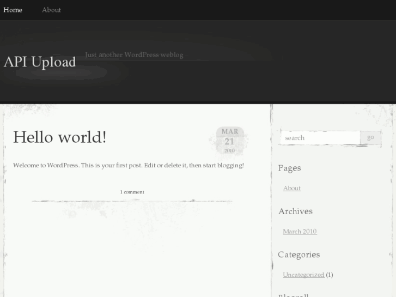
Task: Open the Hello world! post title
Action: 59,137
